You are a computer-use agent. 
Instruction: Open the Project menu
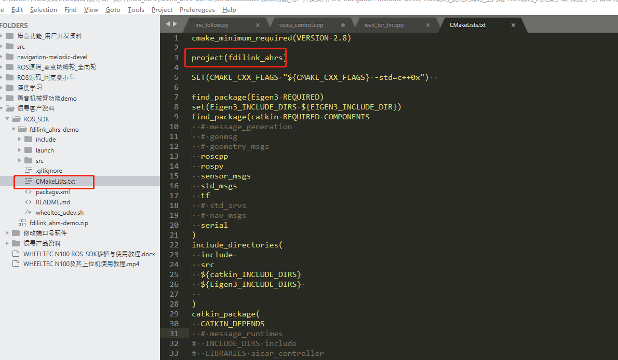(162, 9)
